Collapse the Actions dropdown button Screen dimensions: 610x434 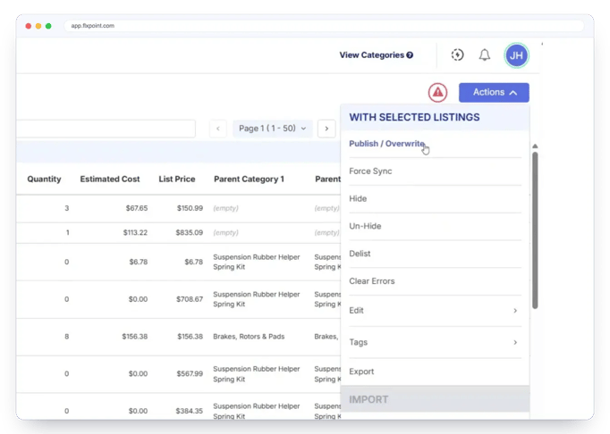click(494, 93)
